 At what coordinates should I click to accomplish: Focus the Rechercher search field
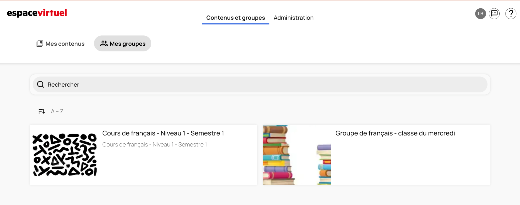click(260, 84)
